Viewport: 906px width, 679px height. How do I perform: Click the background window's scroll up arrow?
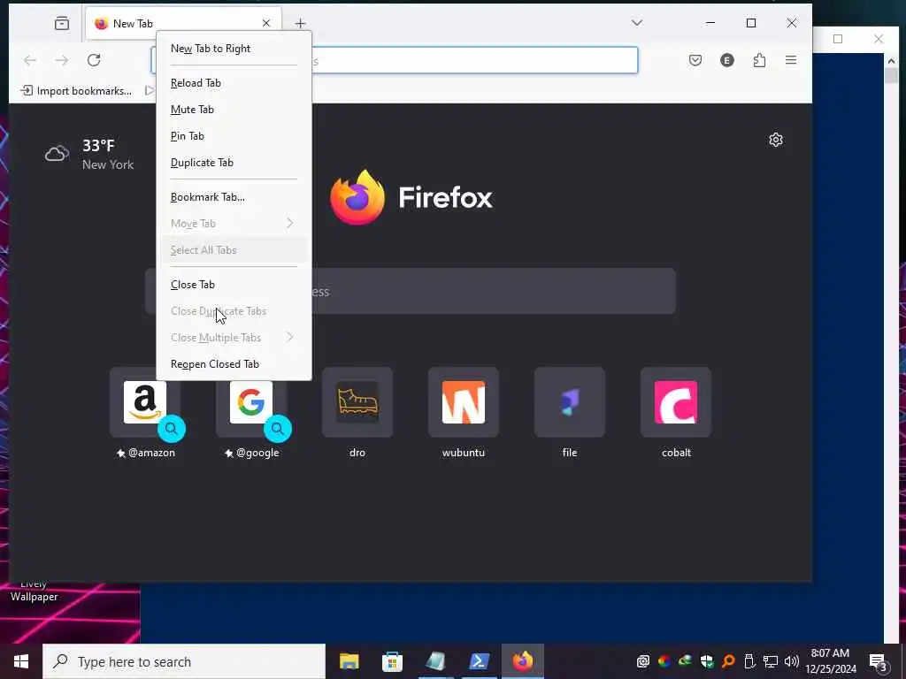(x=891, y=61)
